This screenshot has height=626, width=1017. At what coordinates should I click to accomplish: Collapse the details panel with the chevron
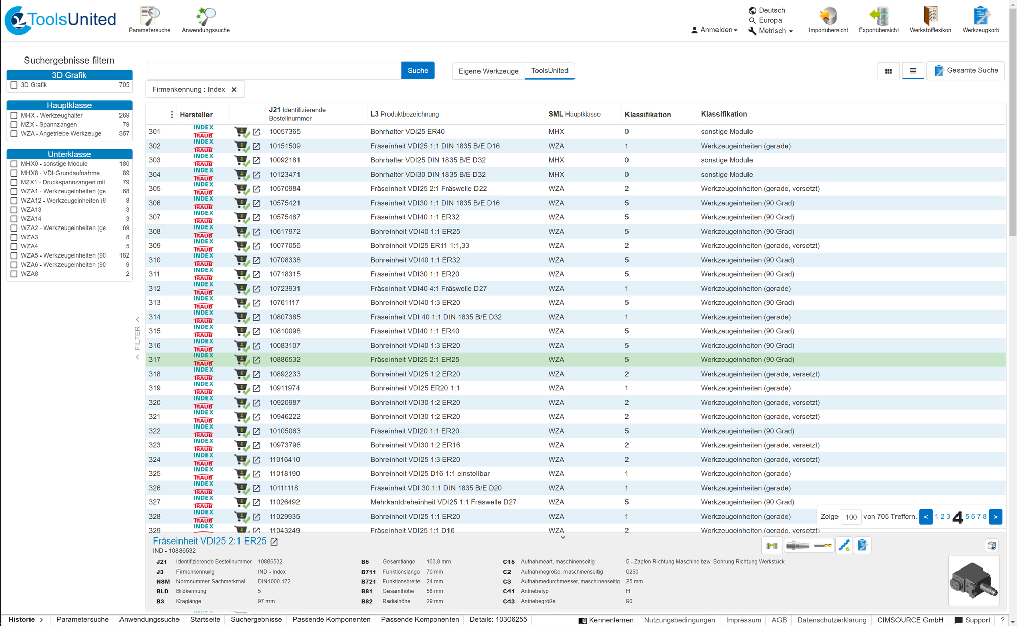pos(563,537)
